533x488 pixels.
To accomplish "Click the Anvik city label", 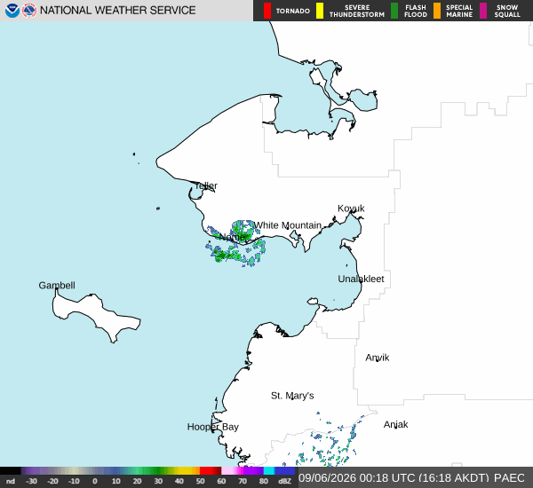I will (x=378, y=358).
